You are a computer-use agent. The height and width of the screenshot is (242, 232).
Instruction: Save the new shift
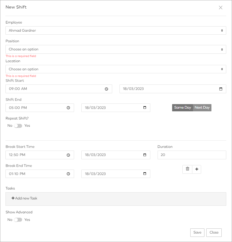coord(197,232)
